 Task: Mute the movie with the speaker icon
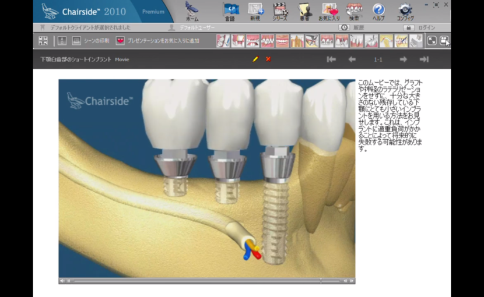coord(62,281)
